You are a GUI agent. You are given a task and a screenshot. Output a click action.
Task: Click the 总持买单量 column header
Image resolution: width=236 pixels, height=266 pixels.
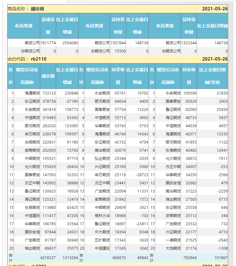118,26
